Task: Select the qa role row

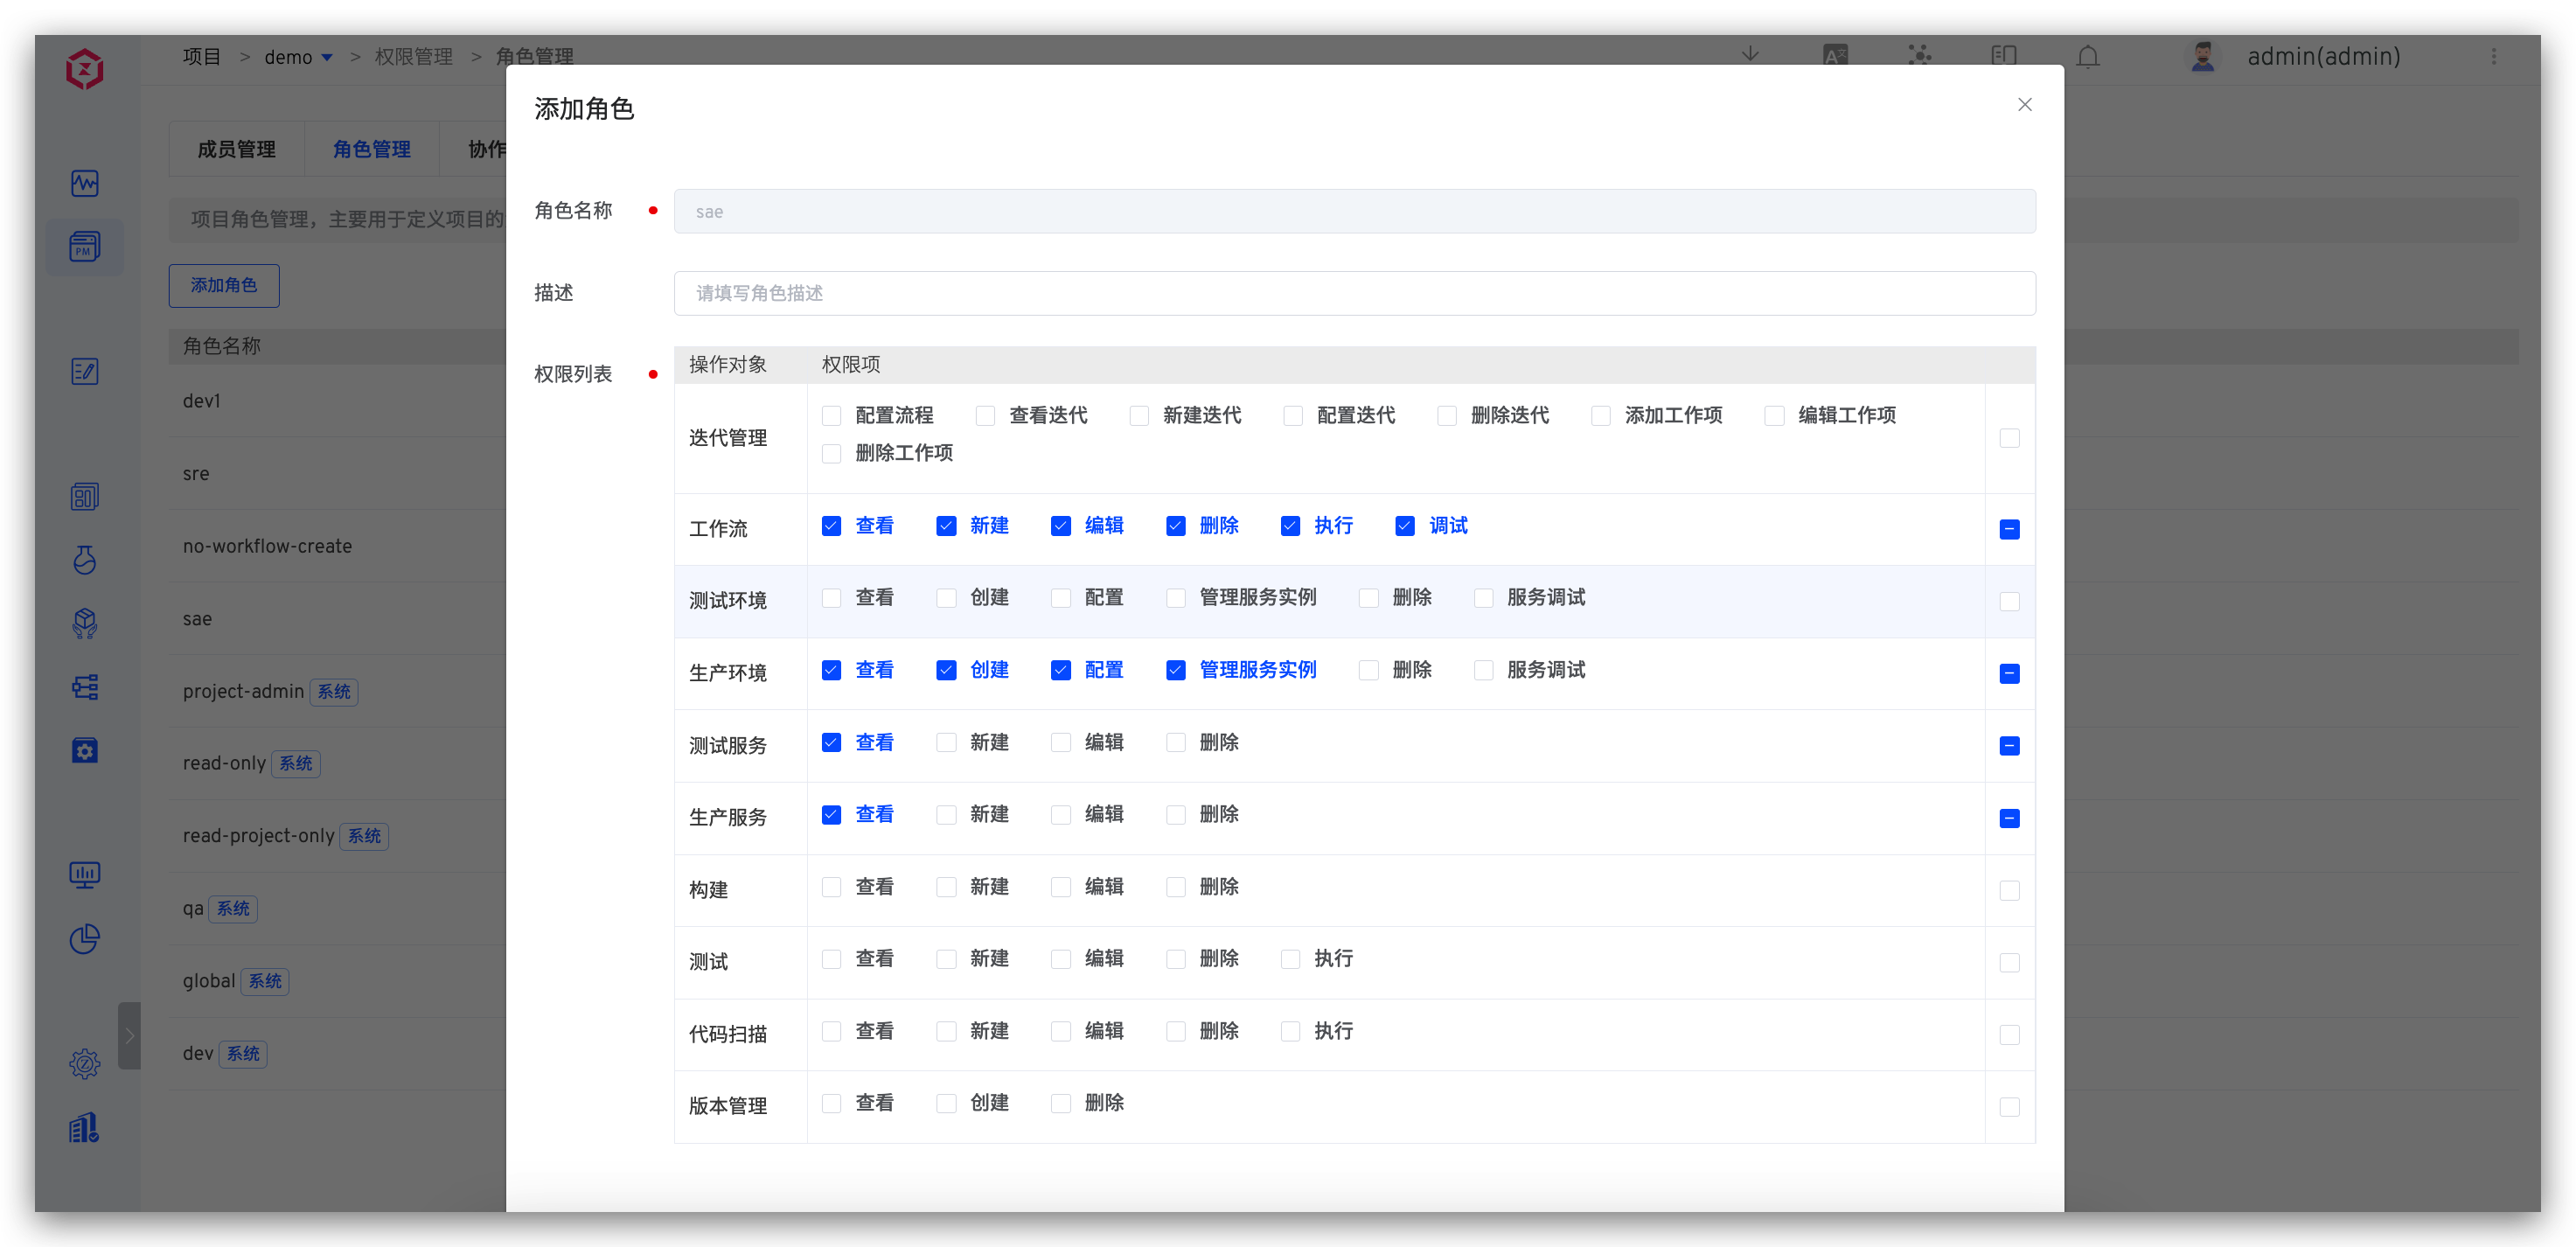Action: [338, 908]
